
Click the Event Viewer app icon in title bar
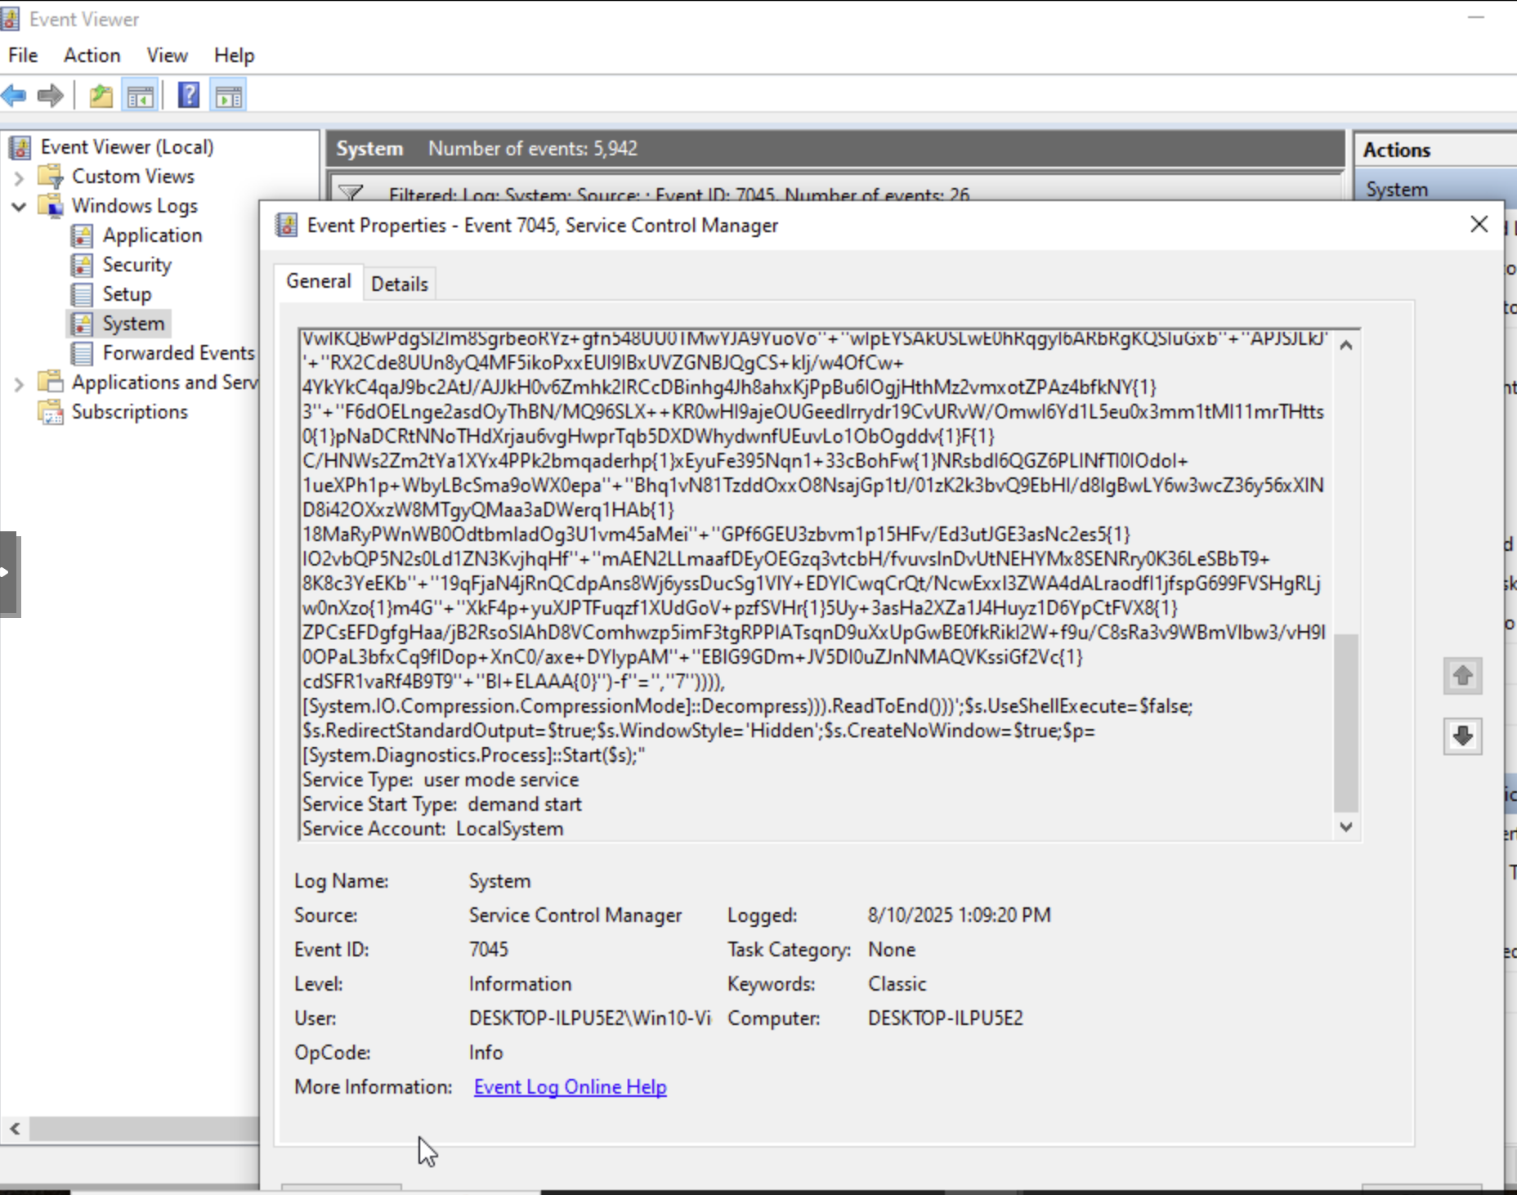(x=10, y=19)
